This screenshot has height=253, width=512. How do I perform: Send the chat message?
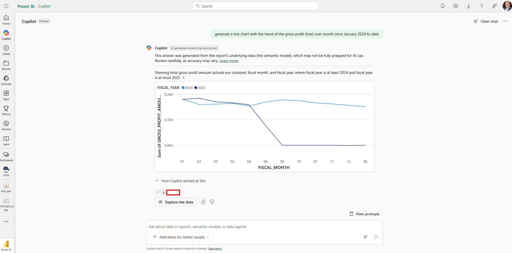pos(376,237)
